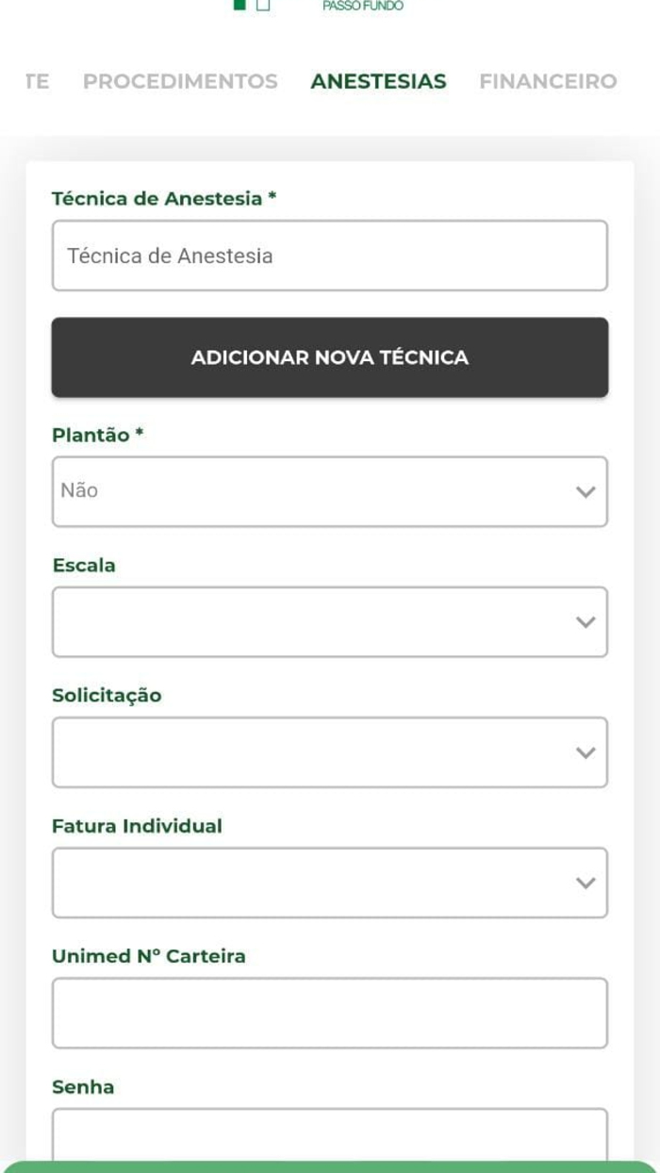Click the Unimed Nº Carteira input box
This screenshot has width=660, height=1173.
tap(329, 1013)
